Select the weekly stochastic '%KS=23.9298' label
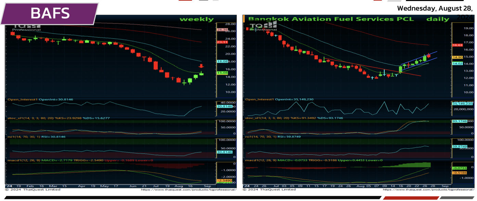 (66, 118)
